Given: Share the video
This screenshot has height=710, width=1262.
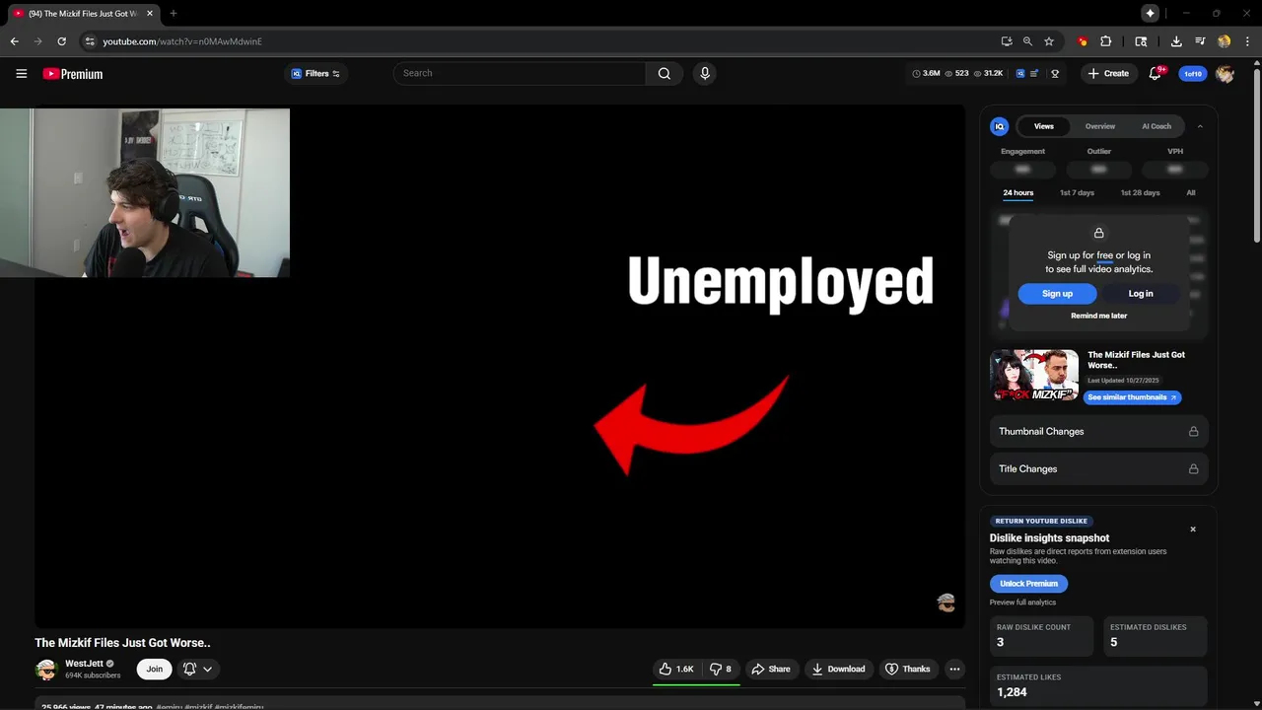Looking at the screenshot, I should [771, 669].
